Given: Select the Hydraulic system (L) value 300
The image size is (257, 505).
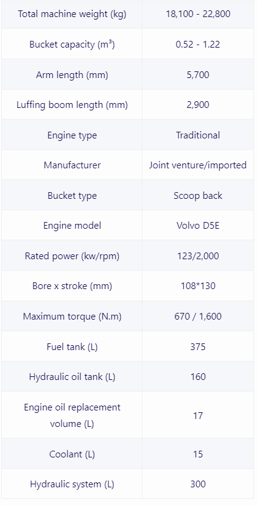Looking at the screenshot, I should point(198,484).
